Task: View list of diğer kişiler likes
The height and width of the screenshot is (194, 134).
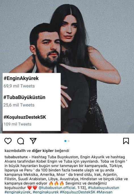Action: click(43, 151)
